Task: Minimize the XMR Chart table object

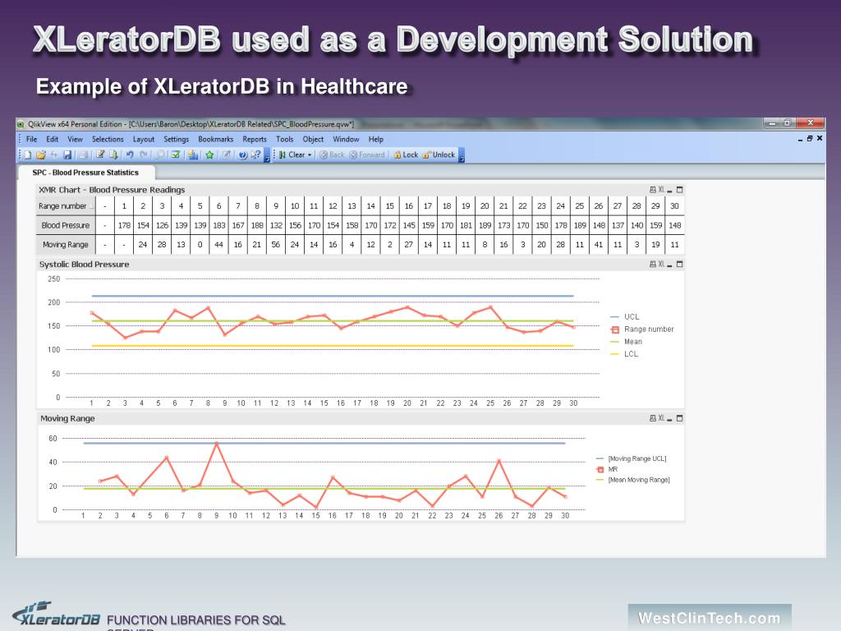Action: tap(670, 191)
